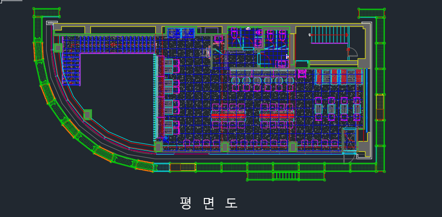Screen dimensions: 442x217
Task: Click the gray door swing in the stair room
Action: 352,52
